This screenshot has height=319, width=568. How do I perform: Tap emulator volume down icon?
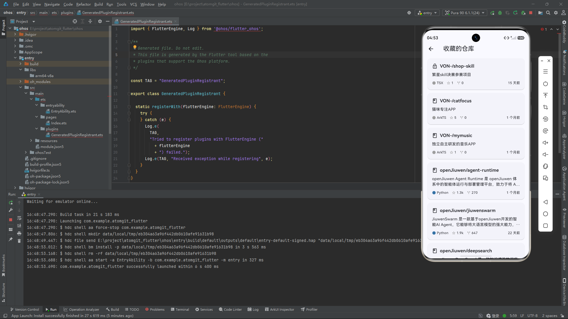[x=546, y=154]
